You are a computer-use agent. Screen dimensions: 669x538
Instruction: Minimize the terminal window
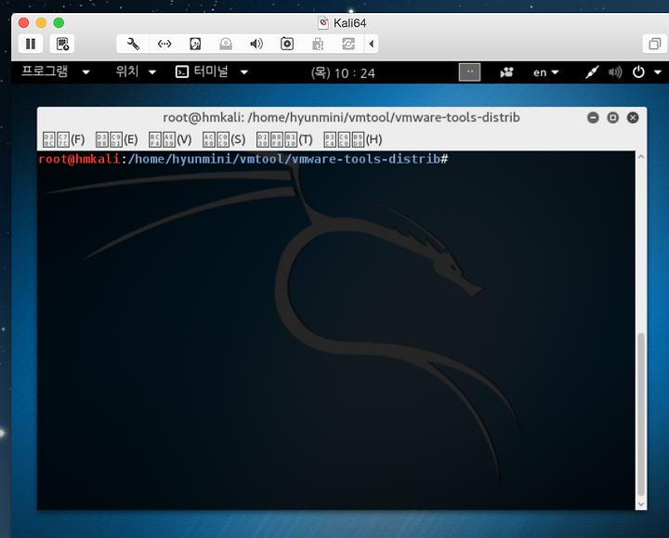[593, 118]
